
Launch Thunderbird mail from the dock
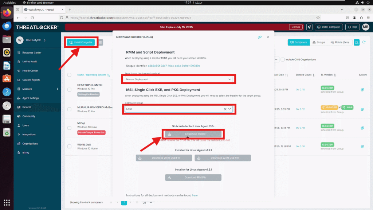(x=7, y=26)
